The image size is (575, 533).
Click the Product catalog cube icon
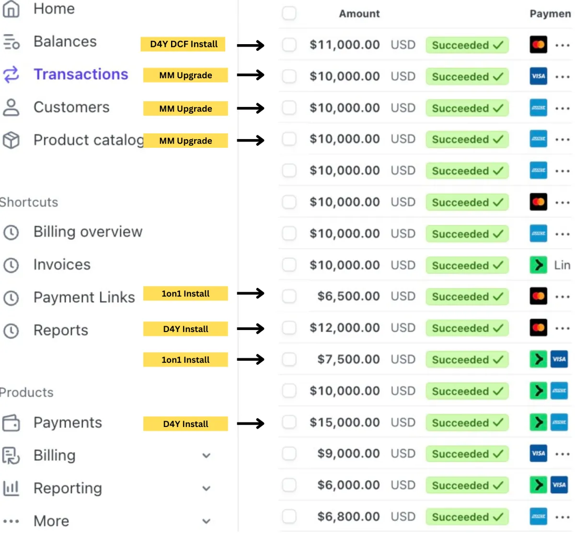click(11, 140)
